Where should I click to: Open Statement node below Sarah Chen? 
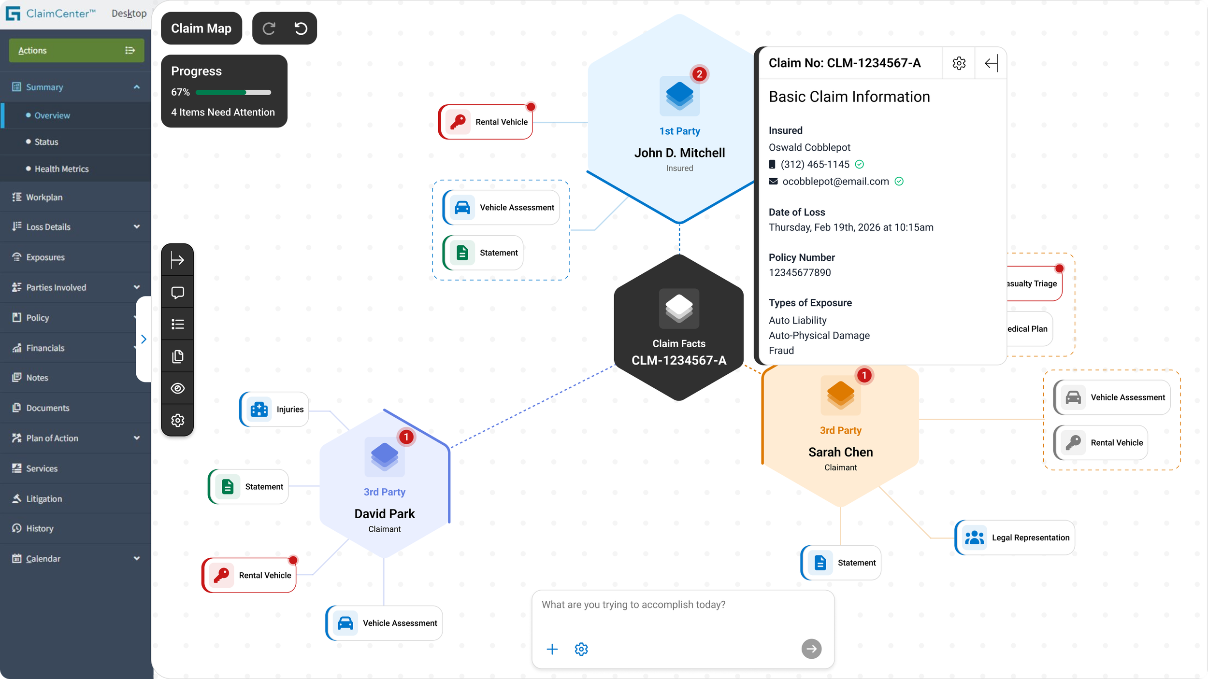click(x=841, y=563)
